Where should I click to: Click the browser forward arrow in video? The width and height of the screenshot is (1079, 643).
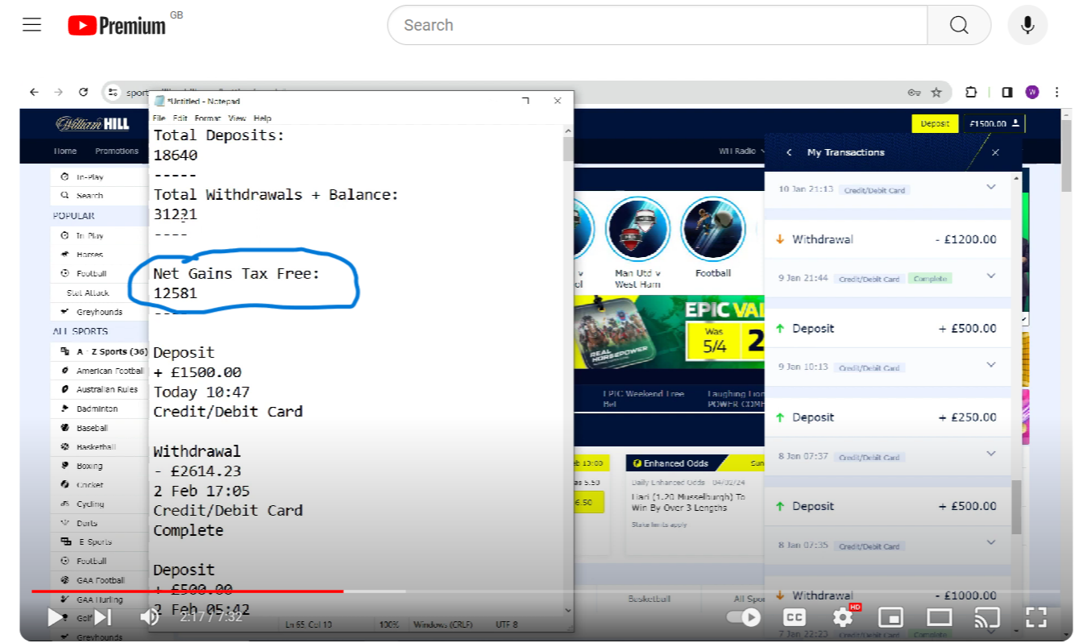point(58,92)
